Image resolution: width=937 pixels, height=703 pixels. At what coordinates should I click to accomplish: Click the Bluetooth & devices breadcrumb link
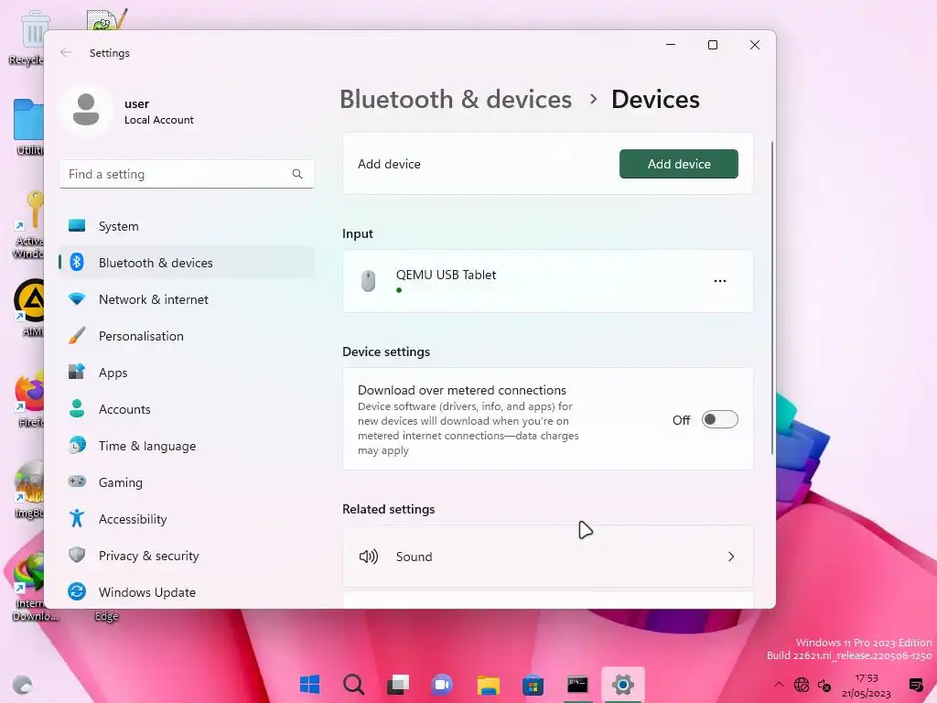tap(456, 99)
